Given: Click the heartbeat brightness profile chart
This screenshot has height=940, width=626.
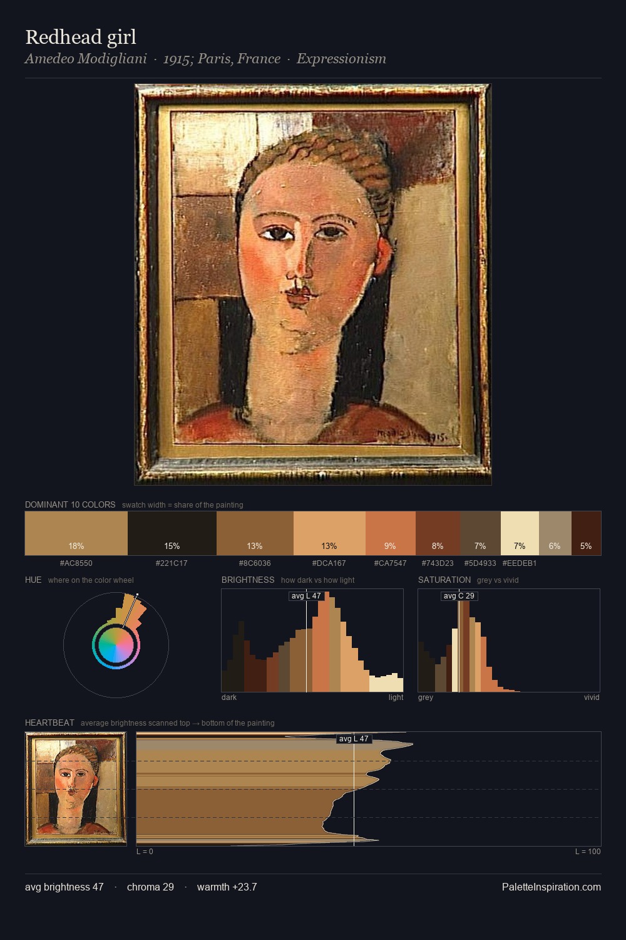Looking at the screenshot, I should [x=369, y=789].
